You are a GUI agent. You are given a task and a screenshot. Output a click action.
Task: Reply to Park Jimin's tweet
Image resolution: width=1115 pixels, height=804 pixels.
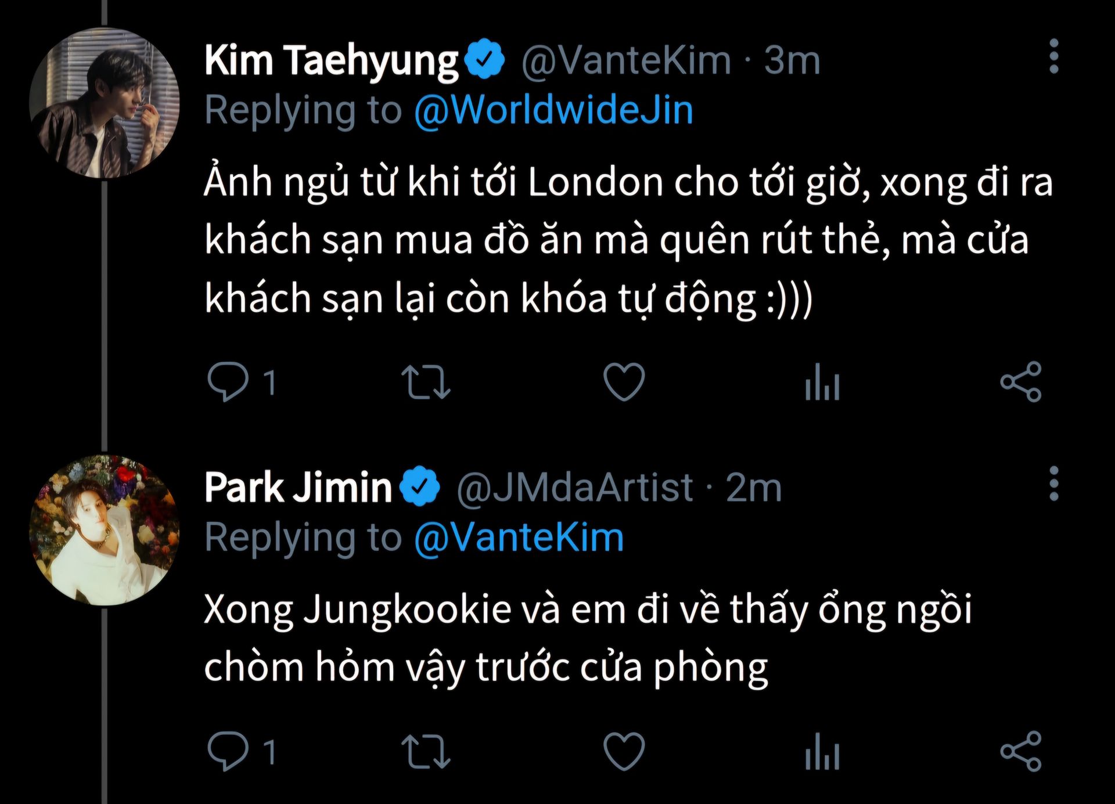pos(228,751)
